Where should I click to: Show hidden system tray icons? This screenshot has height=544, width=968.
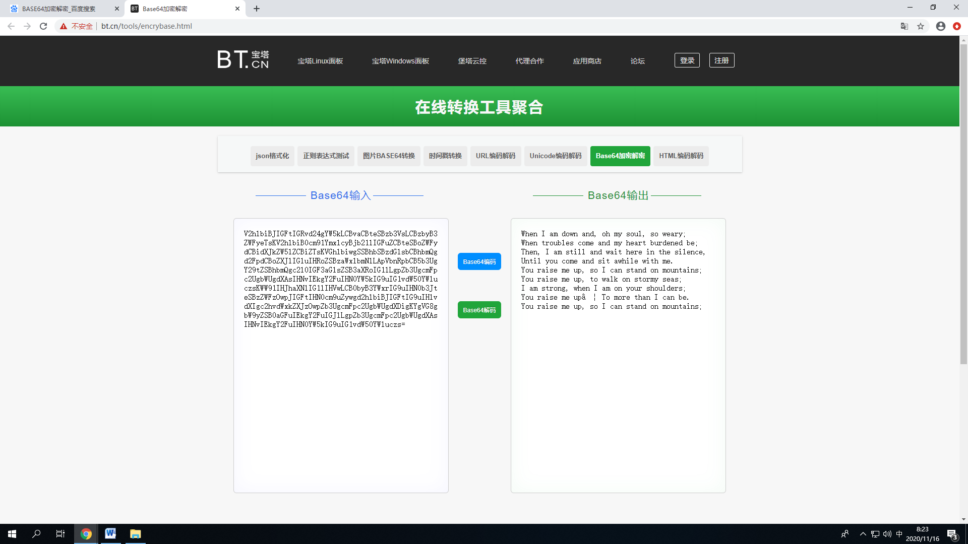863,534
